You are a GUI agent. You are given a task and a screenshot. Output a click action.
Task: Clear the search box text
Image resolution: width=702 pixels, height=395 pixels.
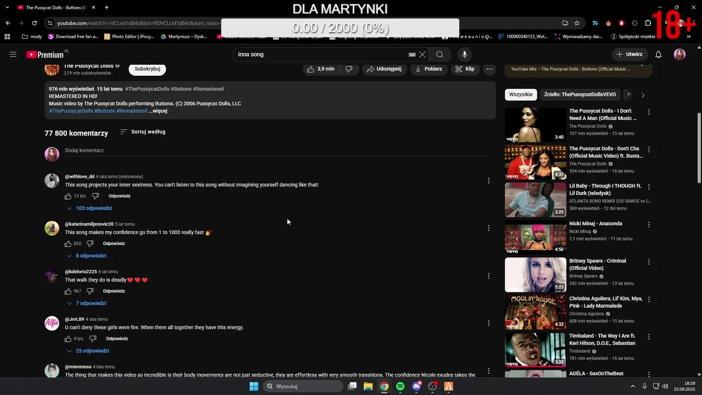(422, 54)
